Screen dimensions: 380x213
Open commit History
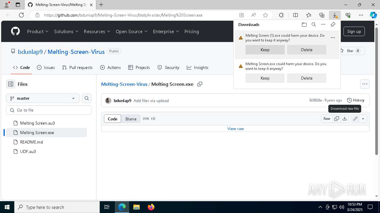(x=356, y=100)
